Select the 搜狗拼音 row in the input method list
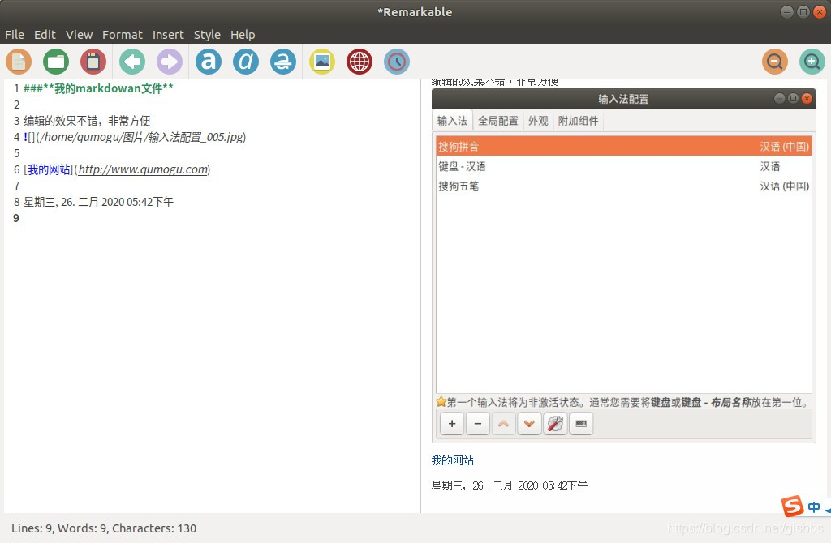 623,146
